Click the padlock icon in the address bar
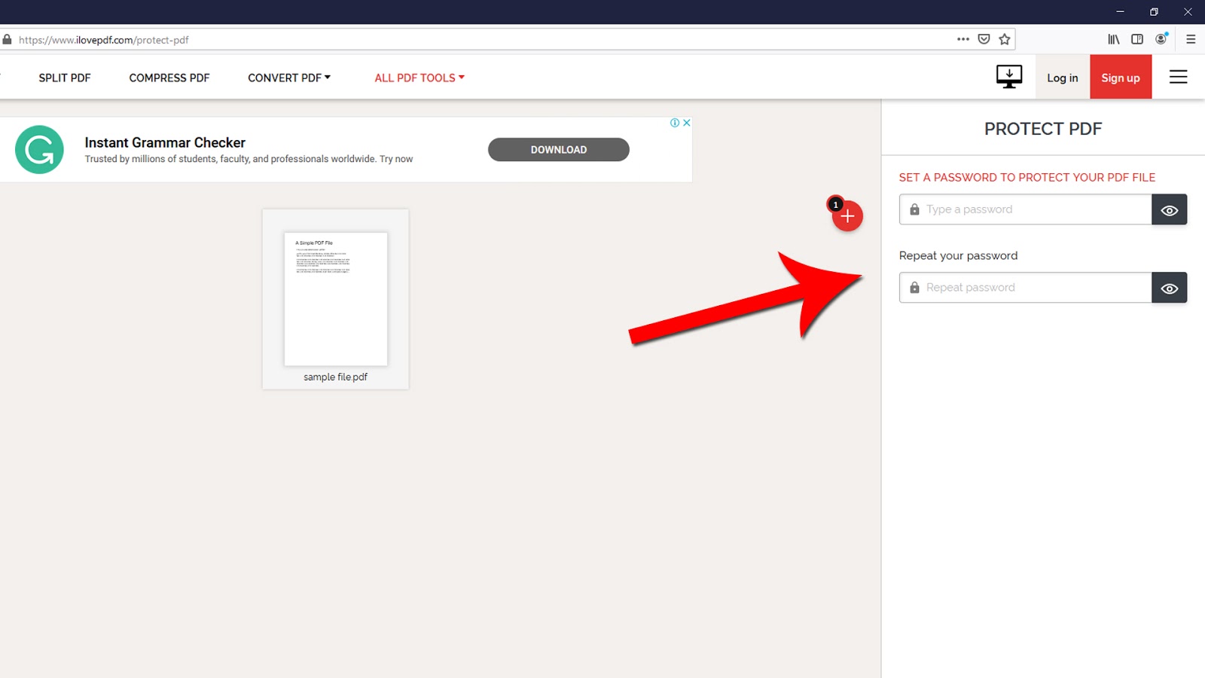This screenshot has height=678, width=1205. [x=6, y=39]
